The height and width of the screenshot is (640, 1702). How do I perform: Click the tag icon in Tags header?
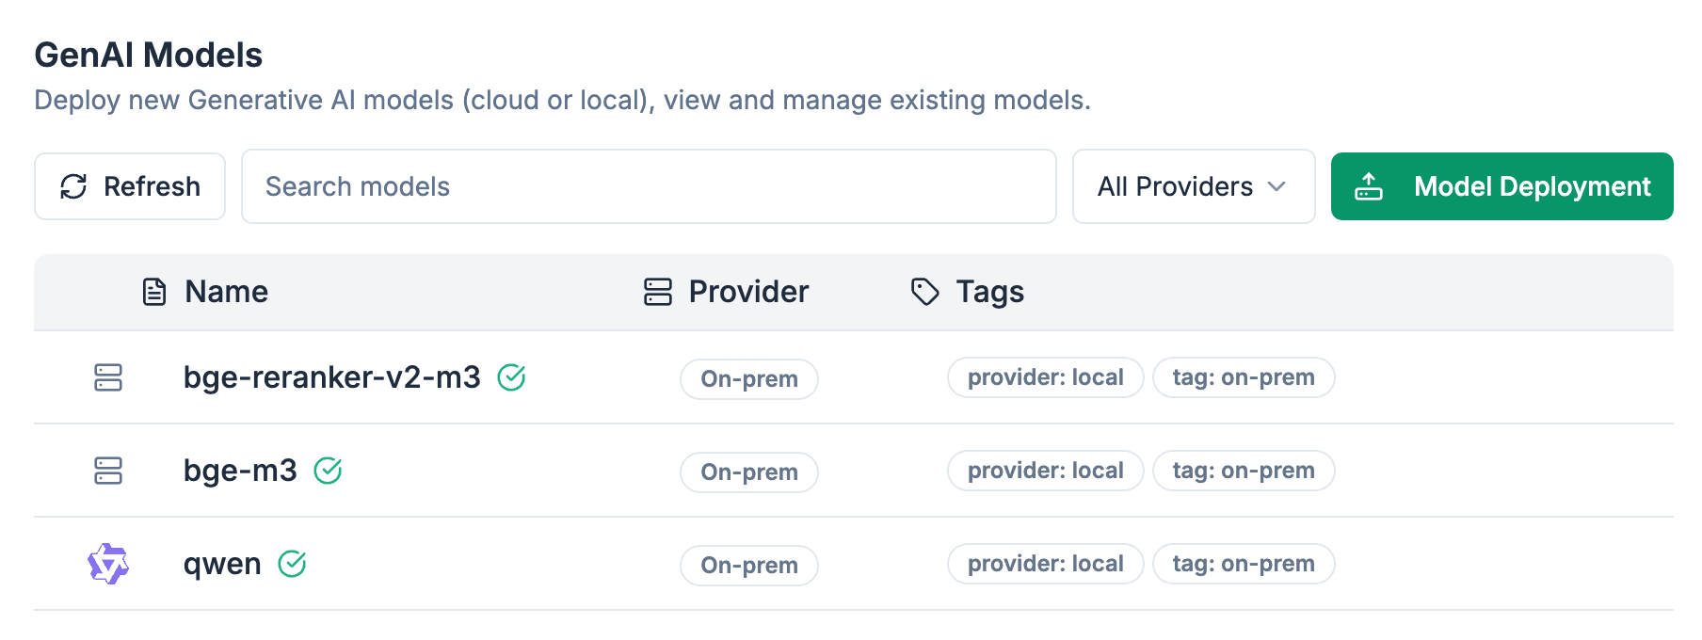tap(924, 292)
